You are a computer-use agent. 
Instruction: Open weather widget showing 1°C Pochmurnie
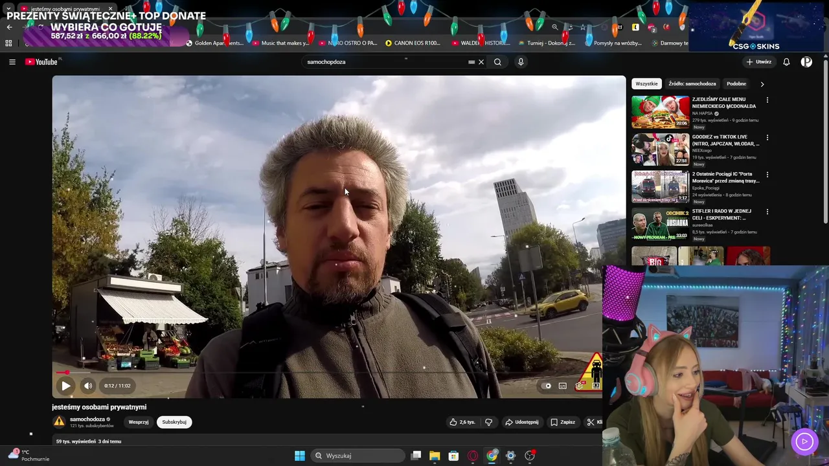[x=29, y=456]
